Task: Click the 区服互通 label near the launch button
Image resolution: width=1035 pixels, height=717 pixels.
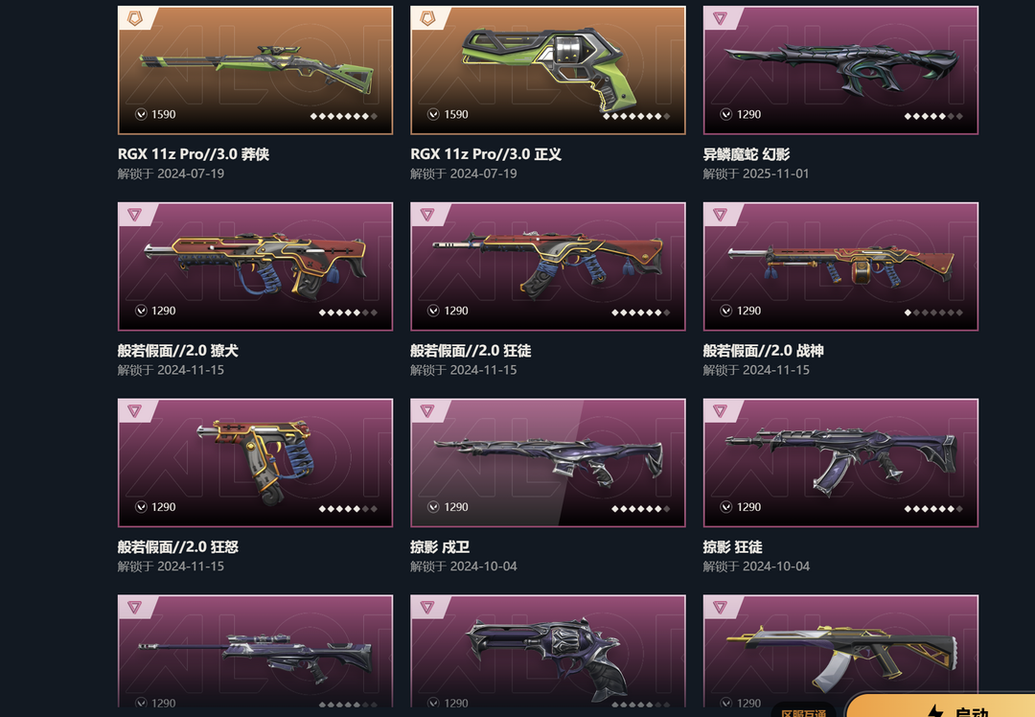Action: (803, 712)
